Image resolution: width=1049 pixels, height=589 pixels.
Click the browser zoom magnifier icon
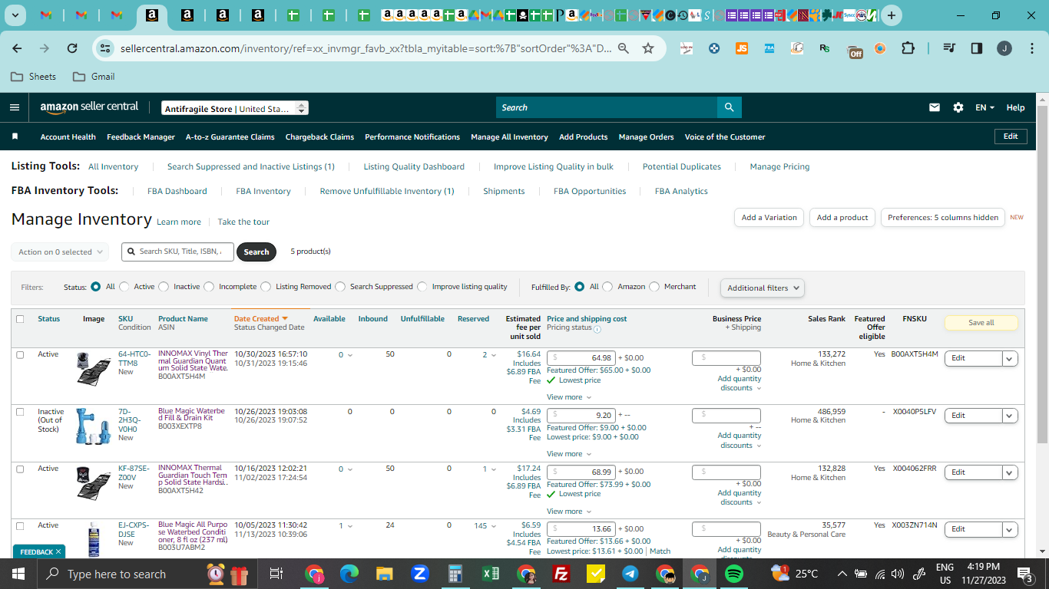pyautogui.click(x=624, y=48)
